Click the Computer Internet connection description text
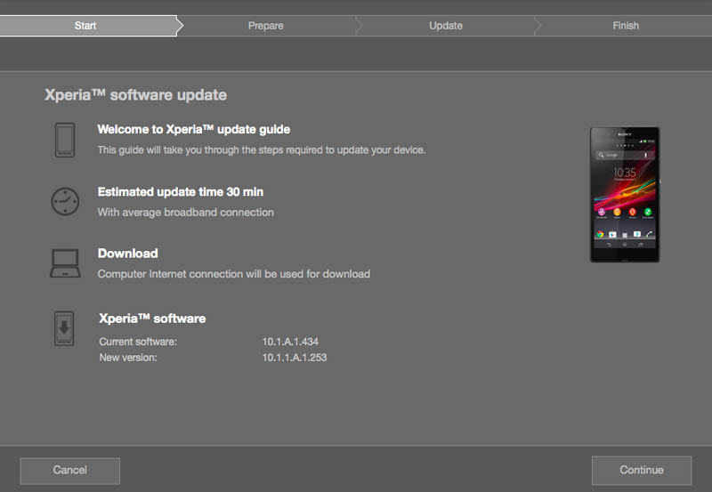Image resolution: width=712 pixels, height=492 pixels. 233,274
